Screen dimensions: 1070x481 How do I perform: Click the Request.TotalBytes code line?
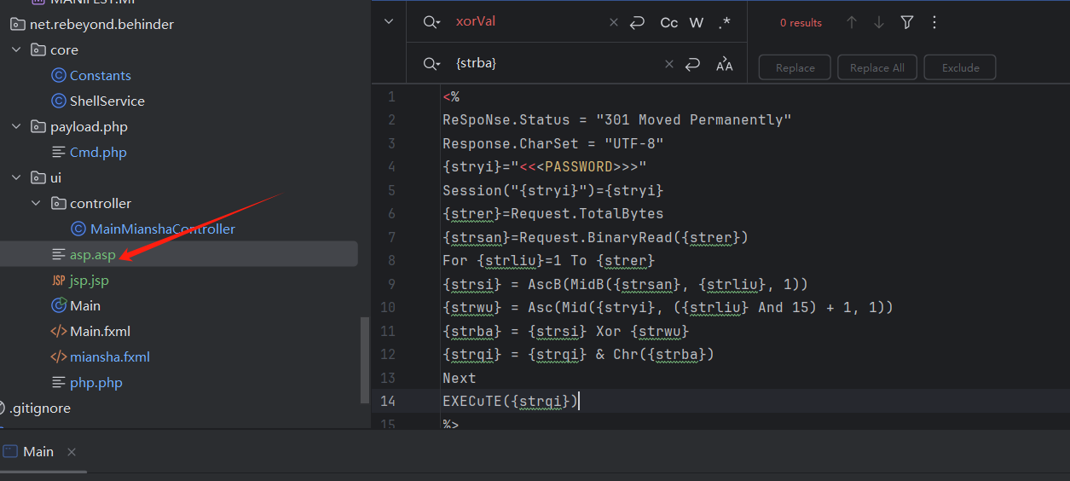553,213
